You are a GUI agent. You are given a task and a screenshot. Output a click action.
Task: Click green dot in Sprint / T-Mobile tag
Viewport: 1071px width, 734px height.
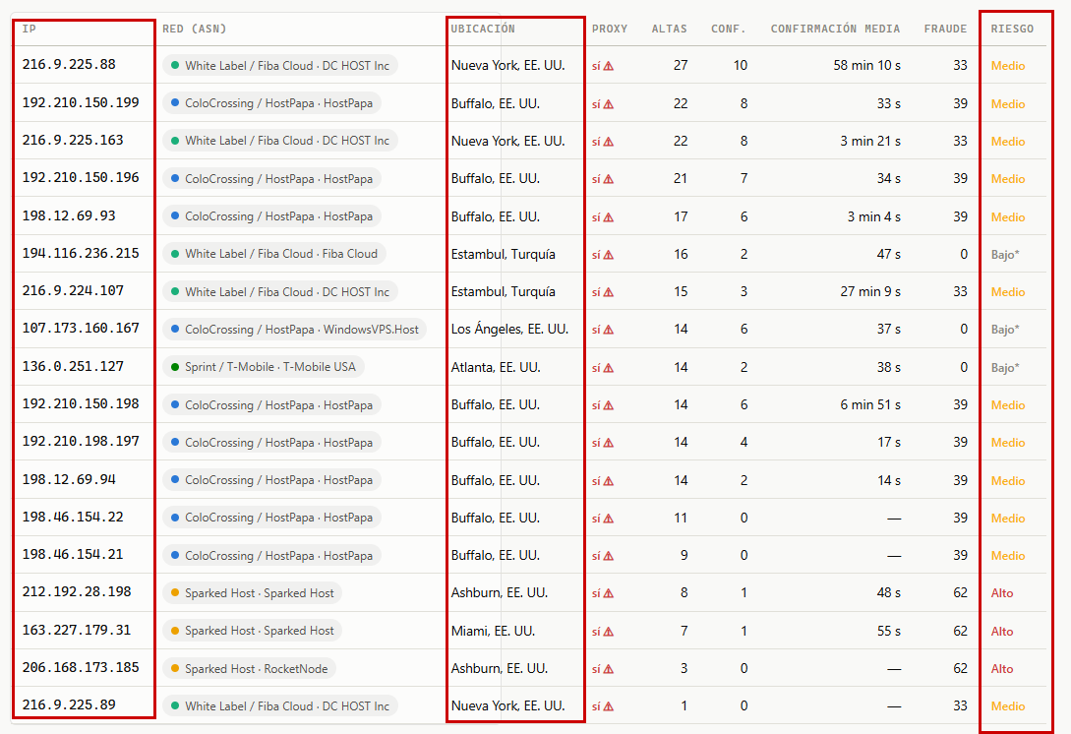point(175,367)
